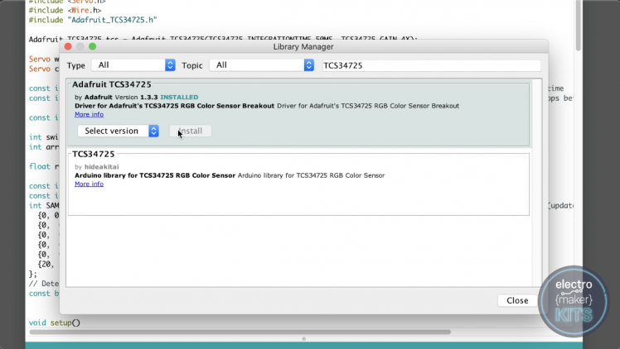Click the bold Driver for Adafruit's TCS34725 description

click(x=174, y=106)
